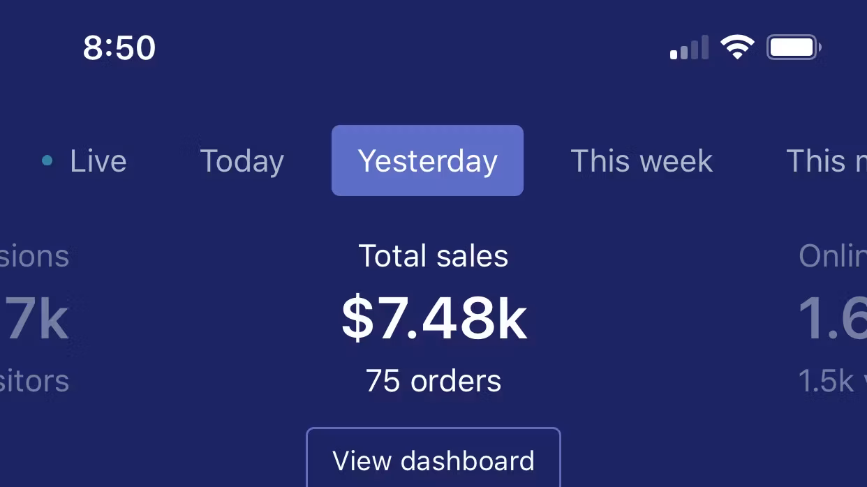Click the blue Live indicator dot
Screen dimensions: 867x487
[x=47, y=161]
